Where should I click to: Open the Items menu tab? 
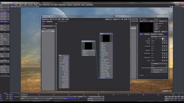pyautogui.click(x=12, y=5)
